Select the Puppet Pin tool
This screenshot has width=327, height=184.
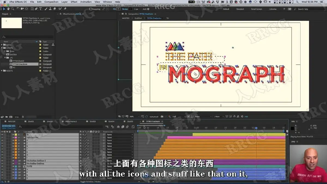[x=65, y=9]
